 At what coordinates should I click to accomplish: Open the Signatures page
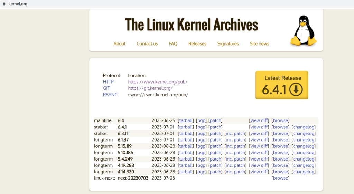click(228, 44)
